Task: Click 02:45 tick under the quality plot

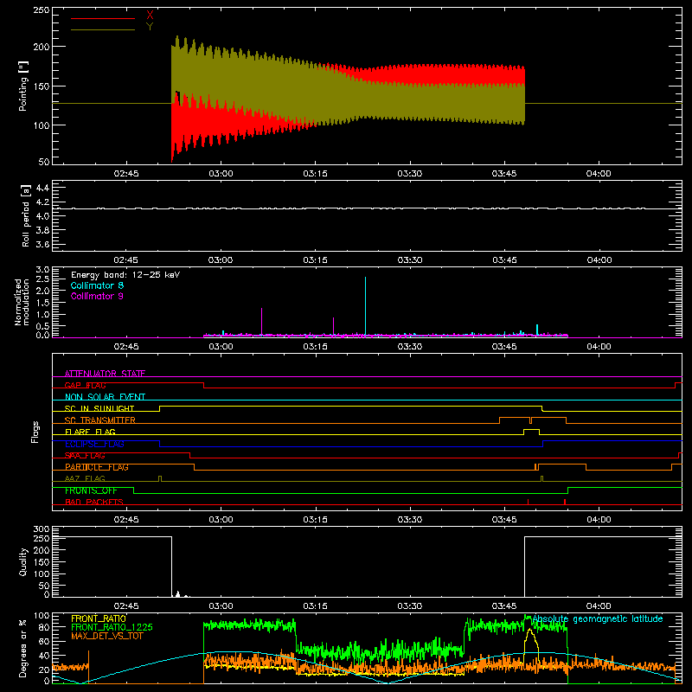Action: click(126, 606)
